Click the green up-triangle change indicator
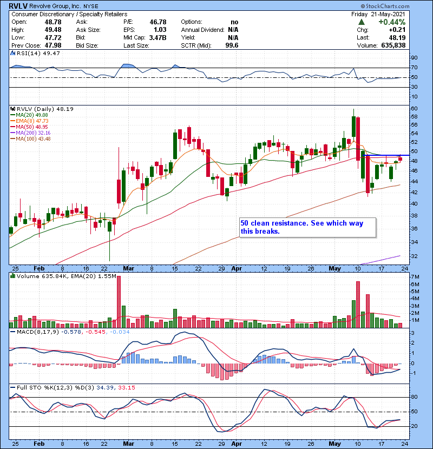The image size is (433, 449). (362, 22)
